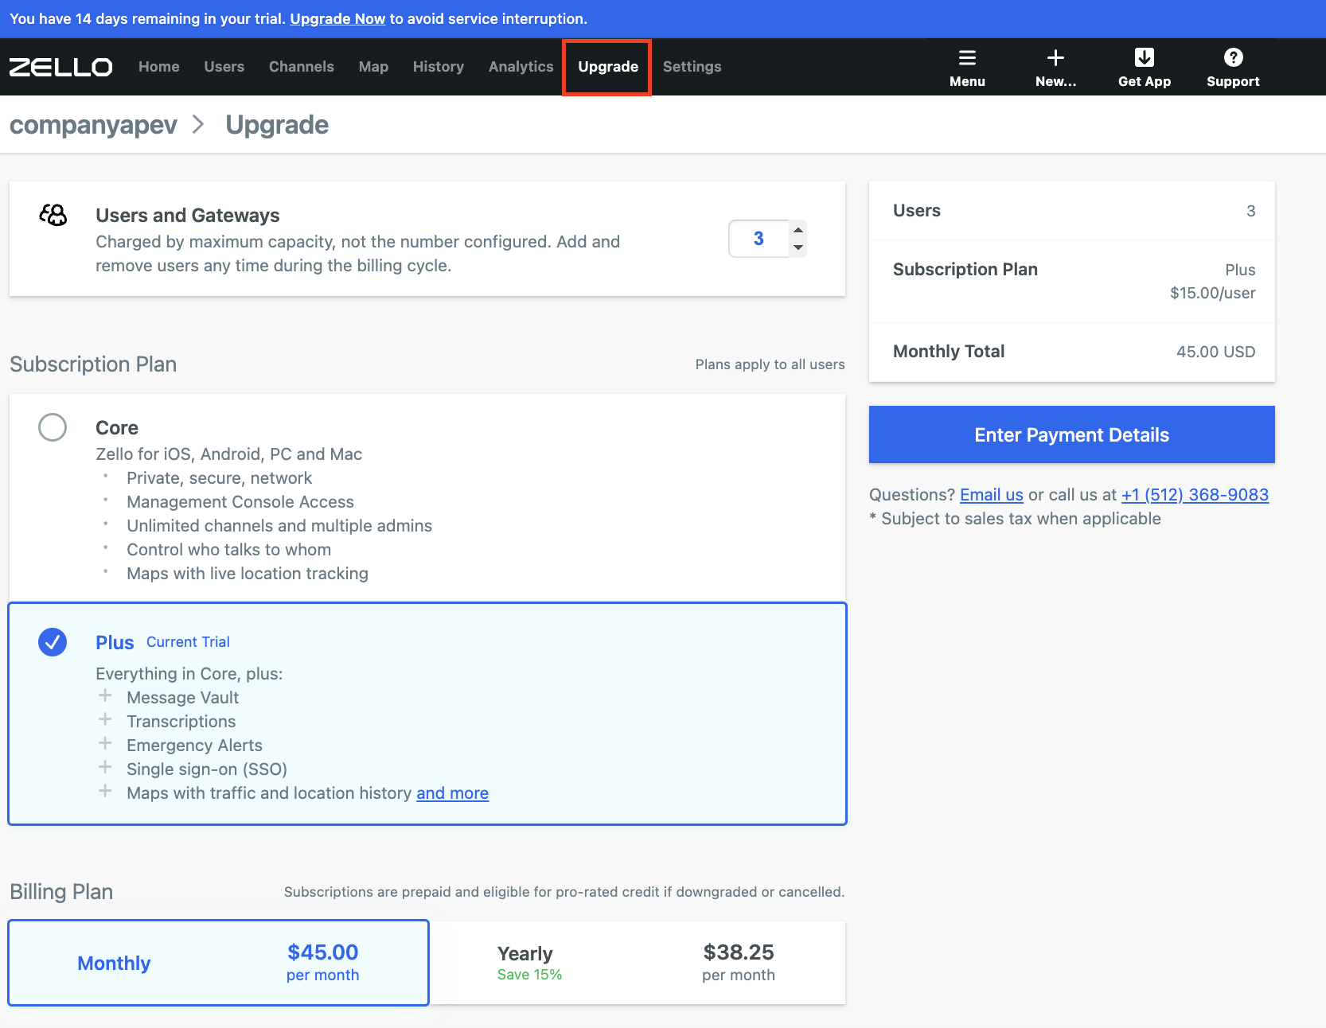Screen dimensions: 1326x1028
Task: Open the Analytics tab
Action: click(521, 67)
